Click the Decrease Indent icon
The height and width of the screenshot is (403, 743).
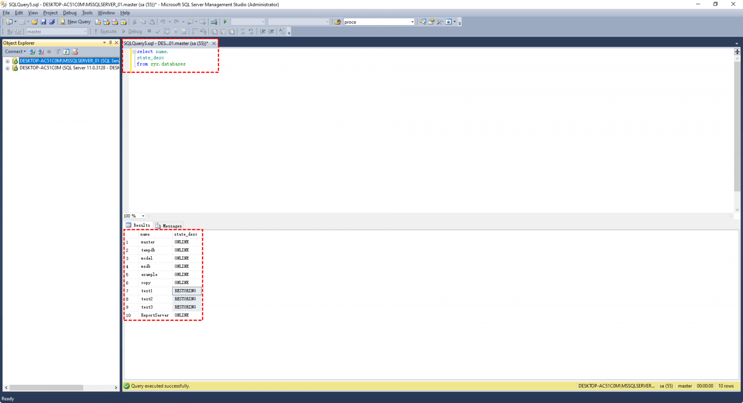[263, 32]
